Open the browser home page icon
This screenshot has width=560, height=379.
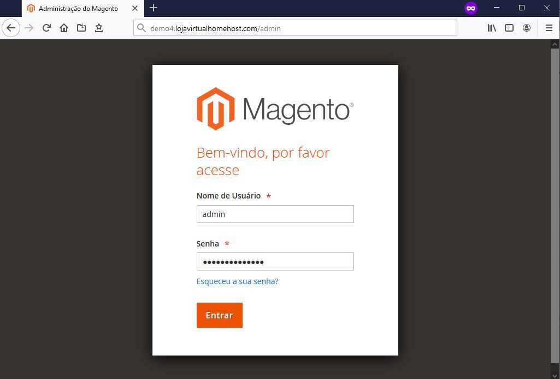[x=64, y=28]
